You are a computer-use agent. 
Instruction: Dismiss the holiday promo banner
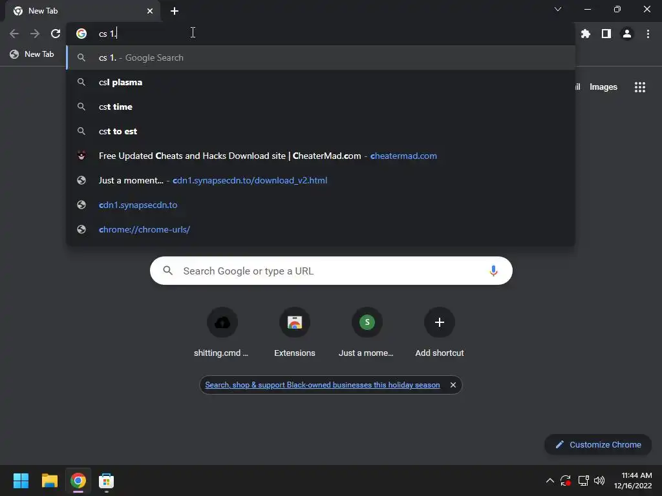(453, 385)
